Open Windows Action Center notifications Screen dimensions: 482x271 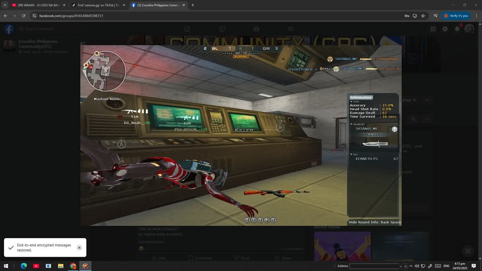[474, 266]
